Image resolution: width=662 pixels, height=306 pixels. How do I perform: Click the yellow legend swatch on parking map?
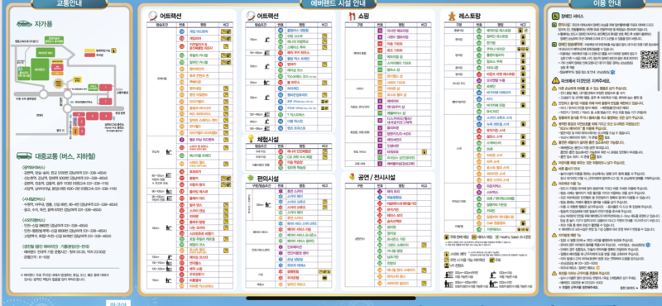(90, 50)
